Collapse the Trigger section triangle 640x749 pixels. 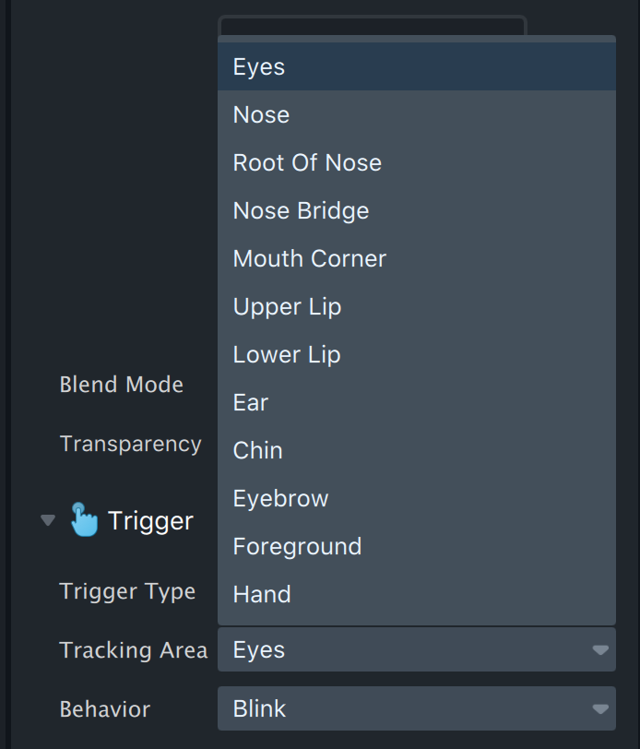48,519
